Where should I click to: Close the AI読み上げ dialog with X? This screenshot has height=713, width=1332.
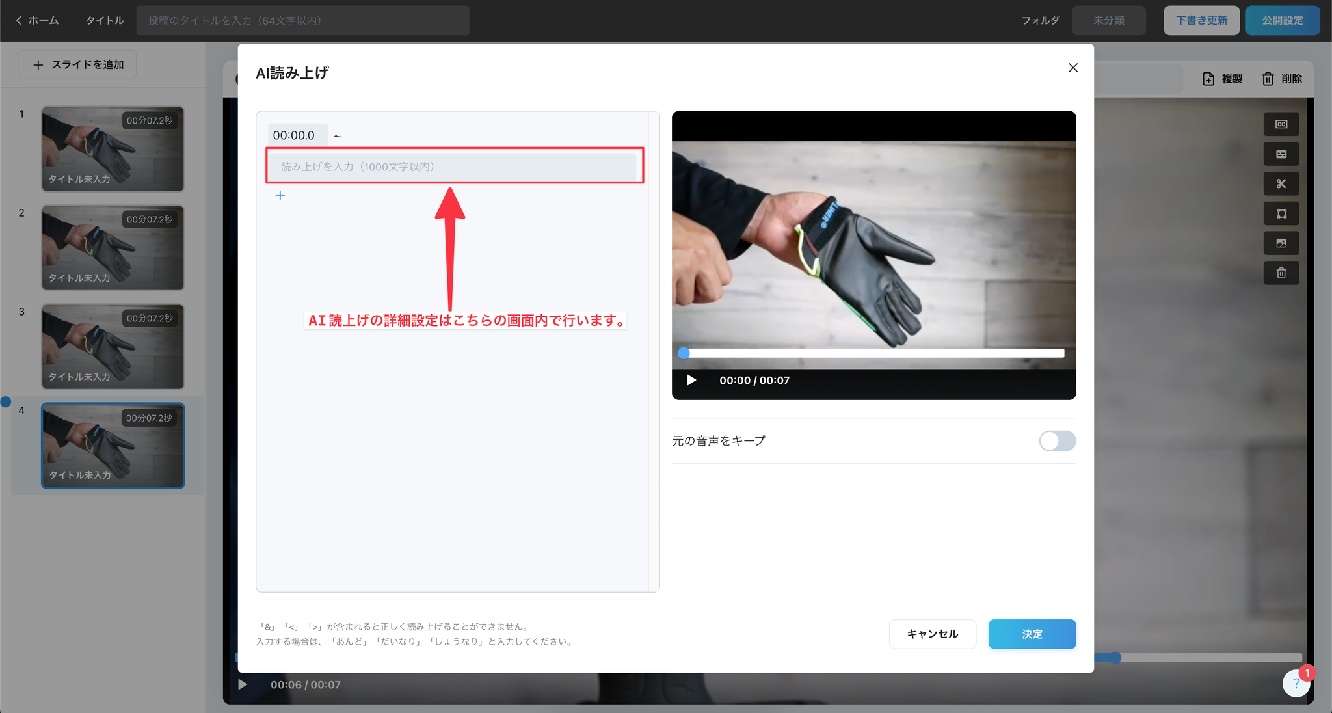click(1073, 68)
